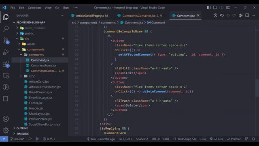
Task: Open the Explorer view in activity bar
Action: pyautogui.click(x=6, y=17)
